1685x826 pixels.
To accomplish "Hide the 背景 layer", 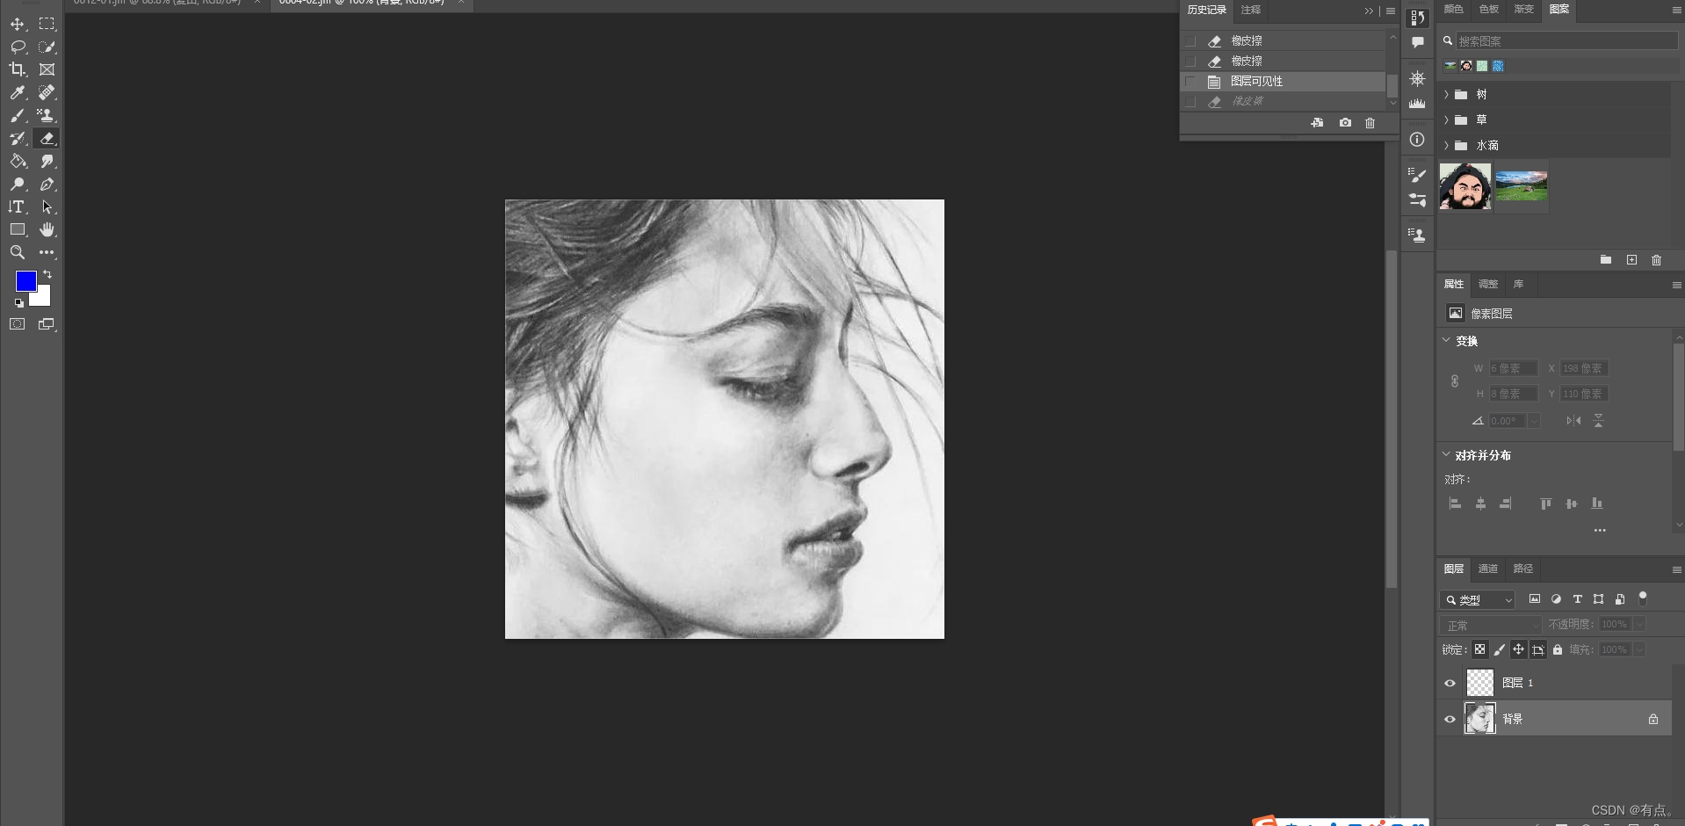I will (1450, 719).
